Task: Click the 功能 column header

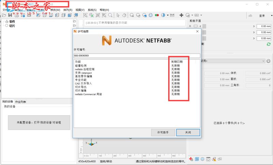Action: click(x=78, y=62)
